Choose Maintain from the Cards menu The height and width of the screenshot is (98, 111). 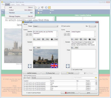(x=20, y=13)
